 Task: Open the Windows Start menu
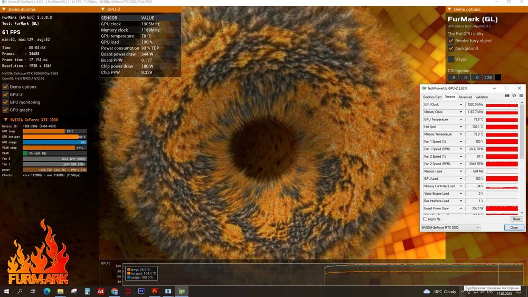click(6, 291)
